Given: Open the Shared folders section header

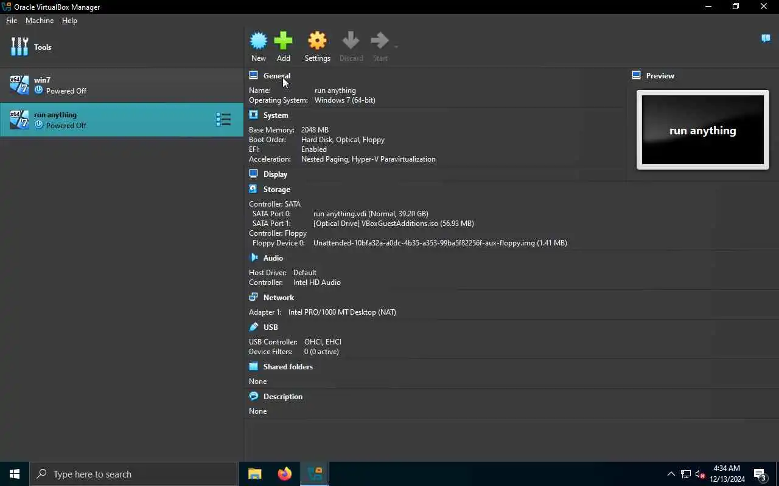Looking at the screenshot, I should [288, 367].
